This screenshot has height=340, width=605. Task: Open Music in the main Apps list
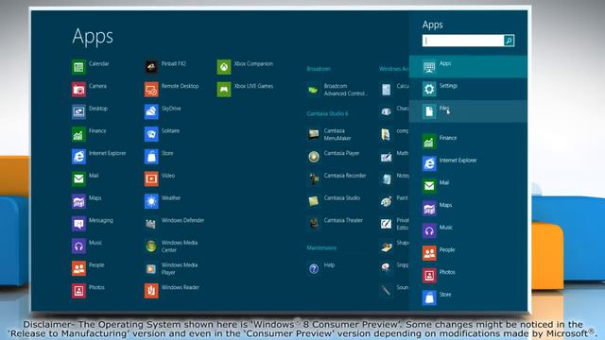[x=78, y=246]
